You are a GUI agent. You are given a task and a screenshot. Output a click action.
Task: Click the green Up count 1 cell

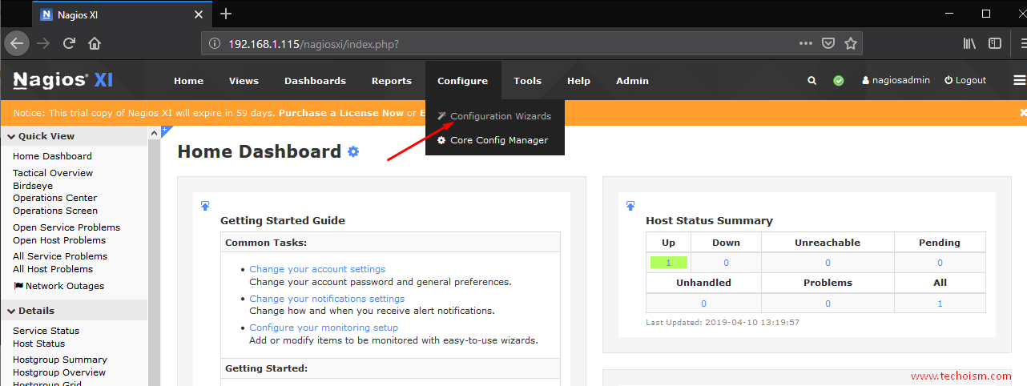click(x=668, y=263)
